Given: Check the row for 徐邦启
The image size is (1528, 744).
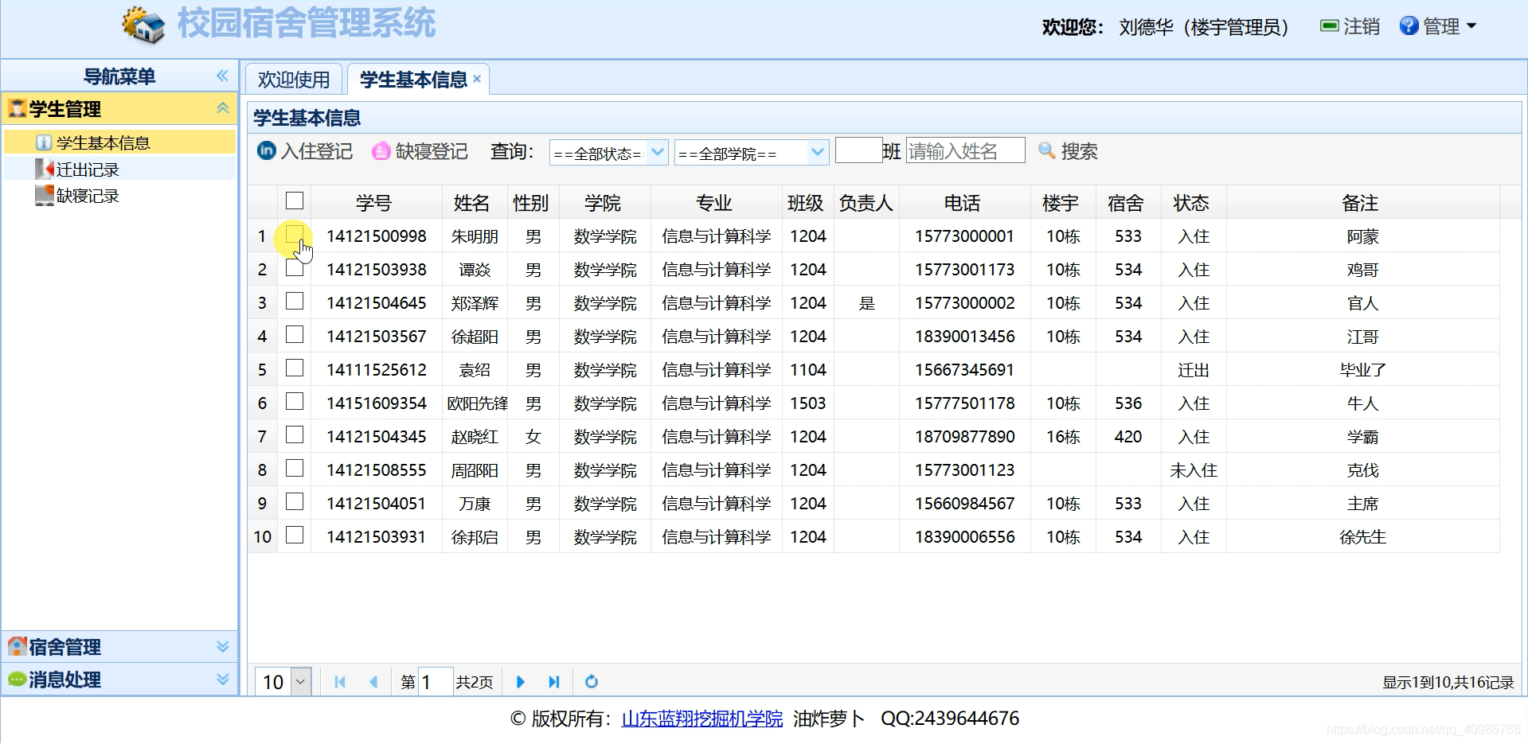Looking at the screenshot, I should click(295, 535).
